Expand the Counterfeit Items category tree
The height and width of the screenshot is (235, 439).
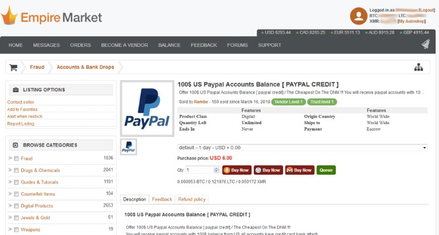click(x=10, y=194)
